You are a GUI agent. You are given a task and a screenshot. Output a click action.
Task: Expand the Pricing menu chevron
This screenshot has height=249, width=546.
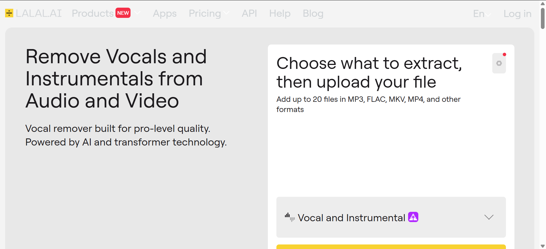(226, 13)
